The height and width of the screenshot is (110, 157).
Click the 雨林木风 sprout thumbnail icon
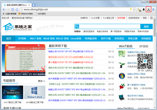(122, 65)
